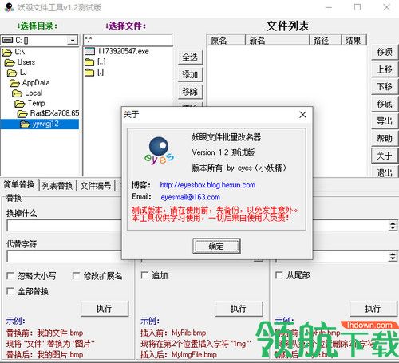Click 执行 button in the delete panel
Image resolution: width=399 pixels, height=363 pixels.
pyautogui.click(x=373, y=309)
